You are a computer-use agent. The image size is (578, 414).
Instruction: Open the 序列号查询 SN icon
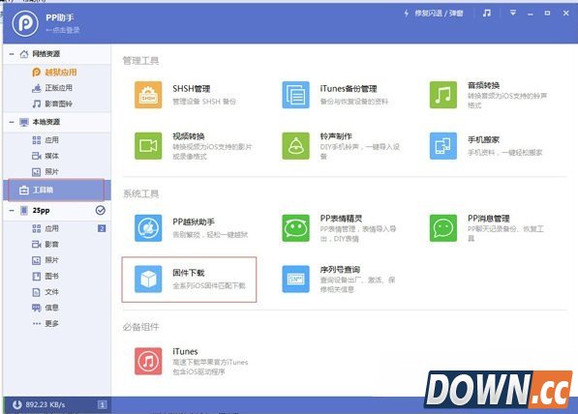pos(295,279)
